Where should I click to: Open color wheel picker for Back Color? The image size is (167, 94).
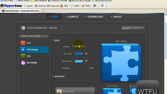(x=86, y=61)
